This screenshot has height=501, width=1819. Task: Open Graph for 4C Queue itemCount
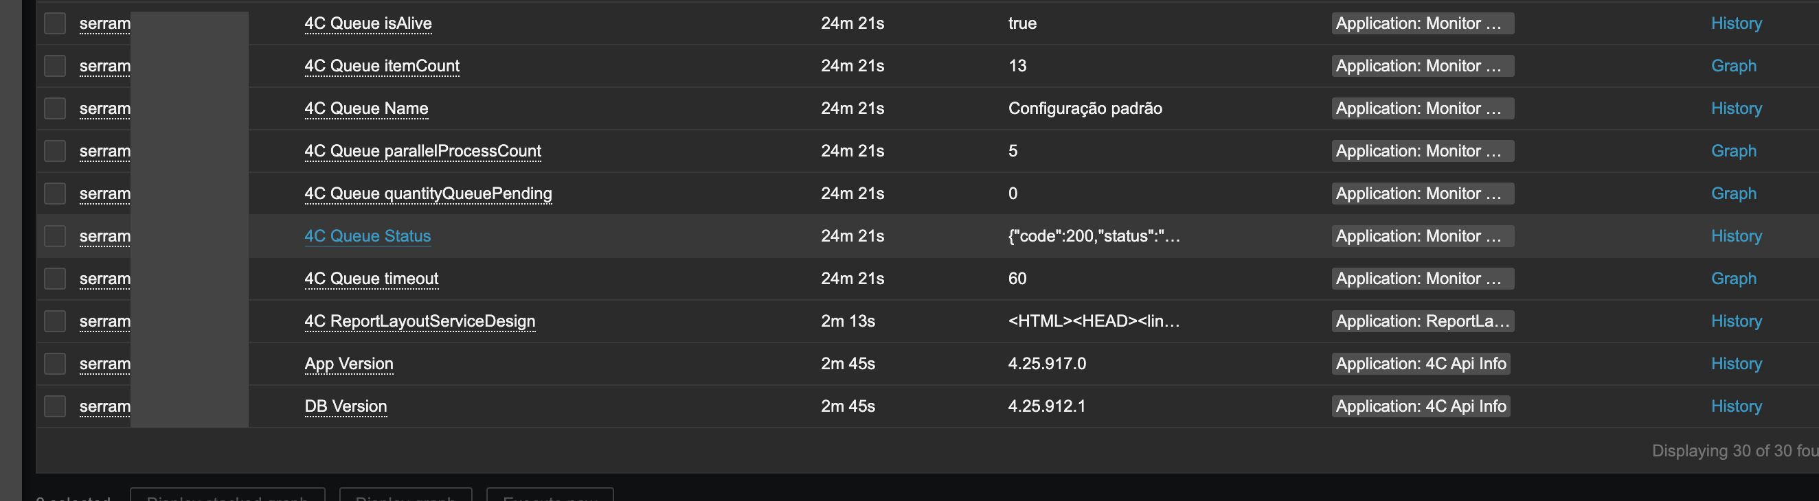coord(1733,66)
